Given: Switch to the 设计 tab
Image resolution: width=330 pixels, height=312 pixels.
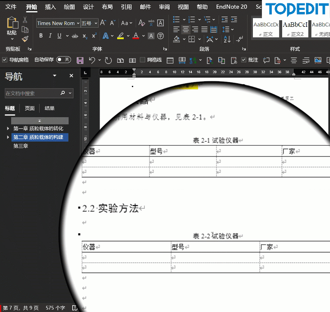Looking at the screenshot, I should [x=88, y=7].
